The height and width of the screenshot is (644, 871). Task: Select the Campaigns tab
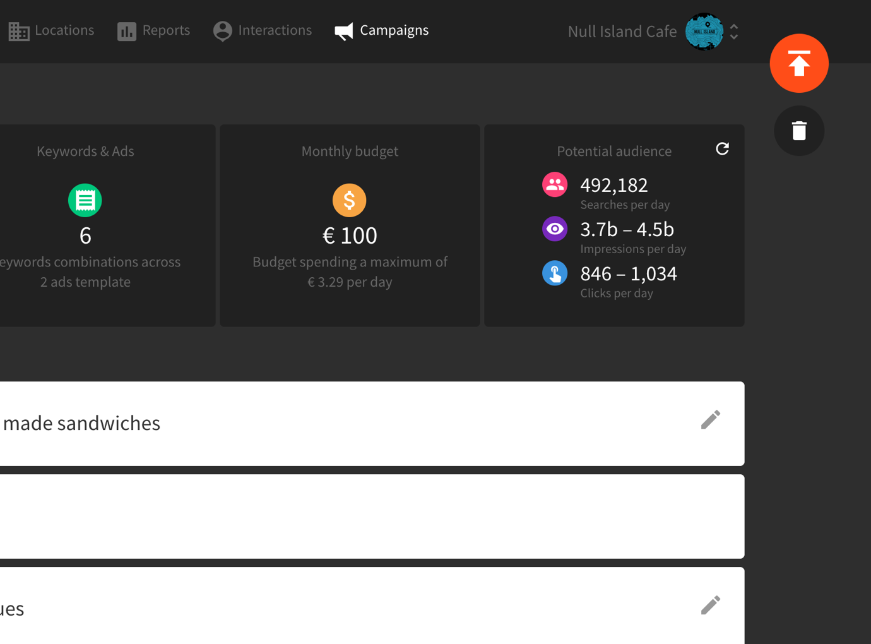tap(382, 30)
